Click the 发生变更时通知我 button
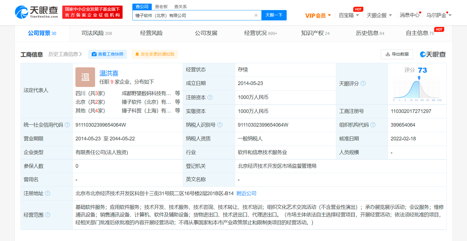Screen dimensions: 467x241 (x=155, y=54)
